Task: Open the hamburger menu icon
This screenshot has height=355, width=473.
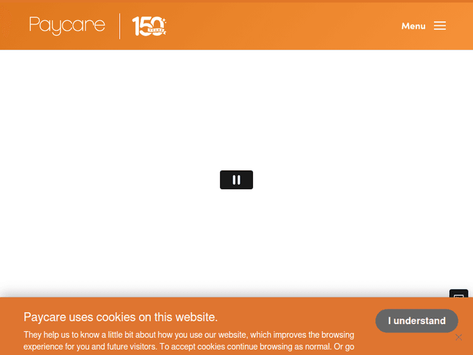Action: coord(440,26)
